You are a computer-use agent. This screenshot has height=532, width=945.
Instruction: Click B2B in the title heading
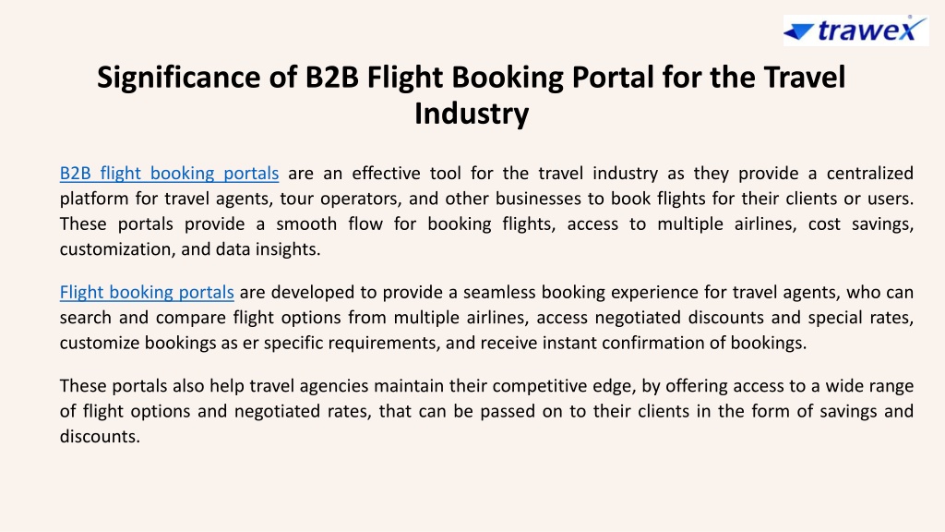pos(332,78)
